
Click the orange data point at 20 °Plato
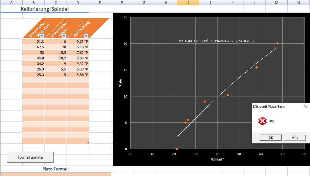click(277, 44)
